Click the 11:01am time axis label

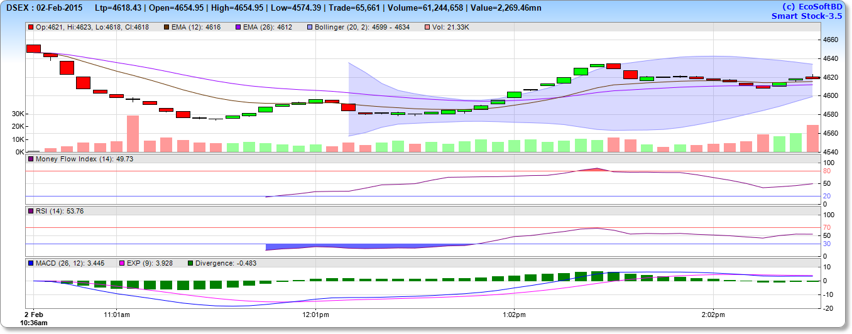click(x=117, y=313)
